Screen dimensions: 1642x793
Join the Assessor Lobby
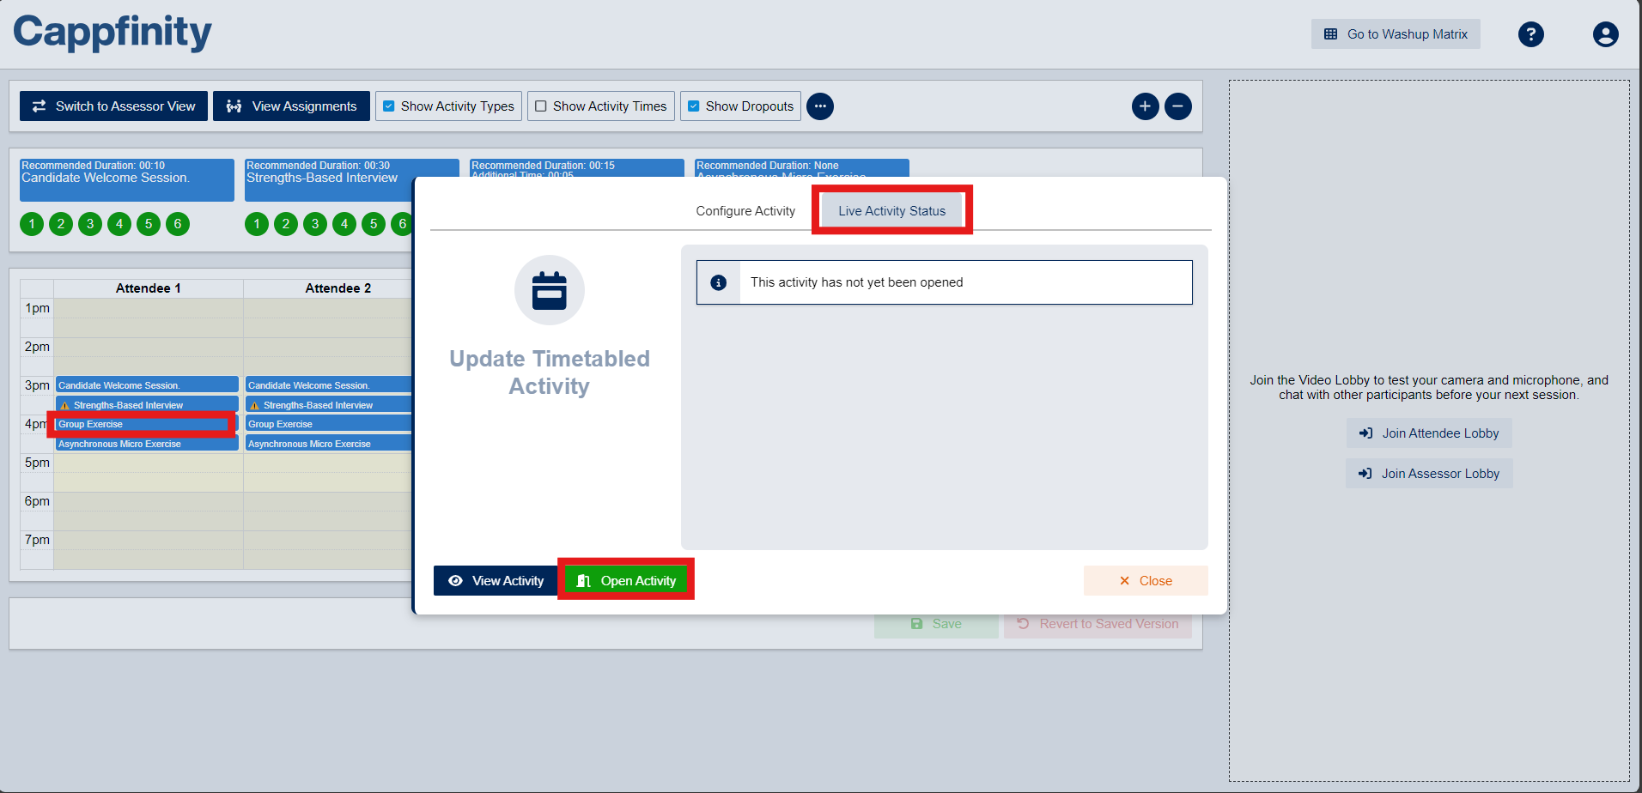coord(1429,474)
